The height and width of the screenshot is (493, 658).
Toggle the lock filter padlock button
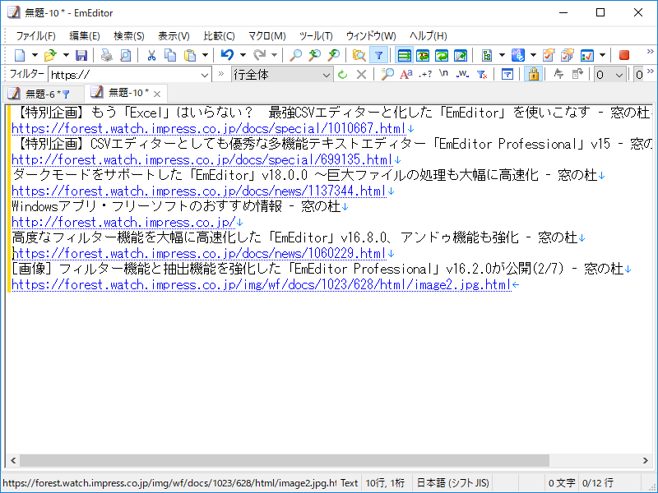coord(533,75)
